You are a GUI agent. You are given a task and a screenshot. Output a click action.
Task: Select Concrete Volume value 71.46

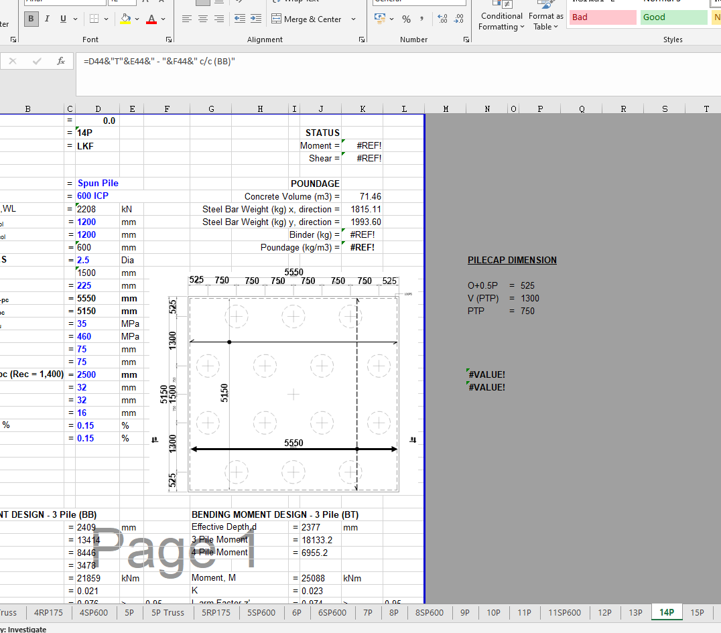363,196
